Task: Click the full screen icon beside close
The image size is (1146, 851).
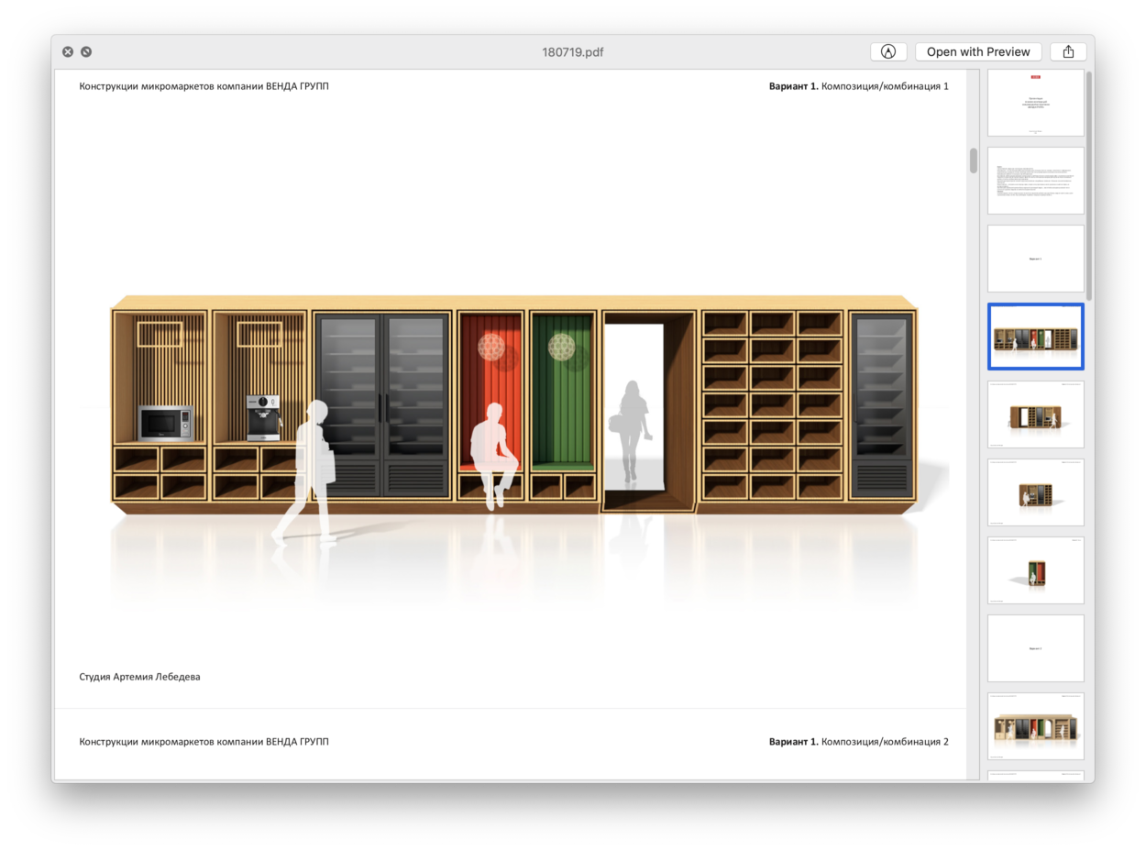Action: tap(86, 52)
